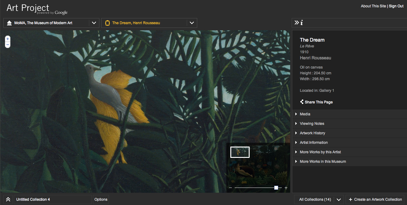Collapse info panel with double-arrow icon
Screen dimensions: 407x205
pyautogui.click(x=297, y=23)
